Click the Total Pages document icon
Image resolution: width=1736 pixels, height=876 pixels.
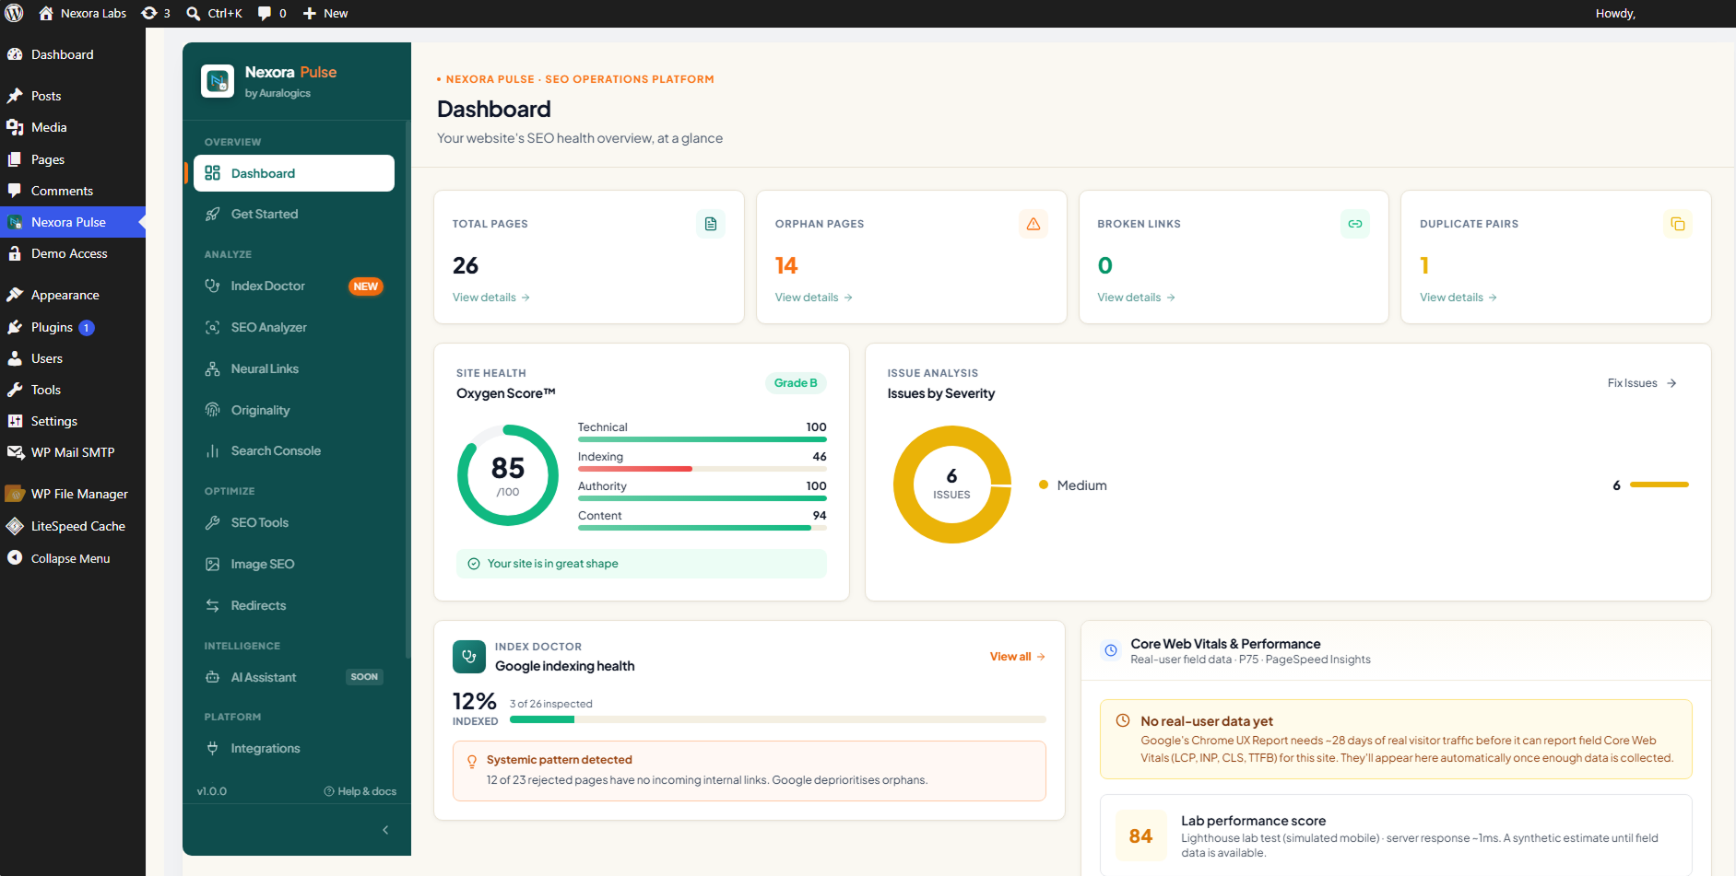point(710,224)
